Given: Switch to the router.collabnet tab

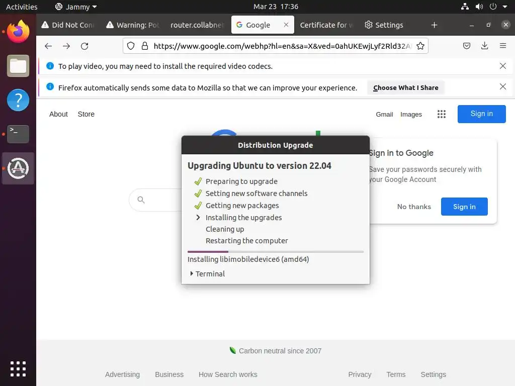Looking at the screenshot, I should pyautogui.click(x=197, y=25).
